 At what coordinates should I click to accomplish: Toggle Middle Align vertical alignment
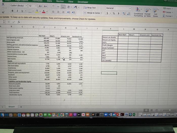coord(58,7)
